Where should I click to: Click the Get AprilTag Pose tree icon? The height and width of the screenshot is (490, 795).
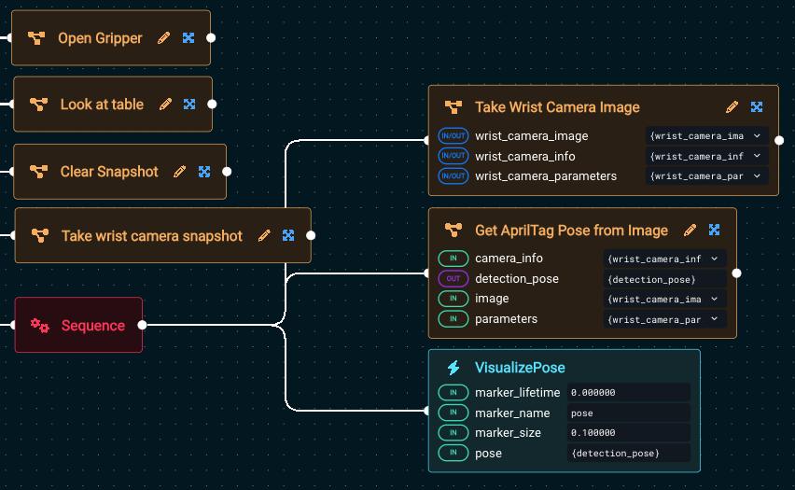[453, 231]
